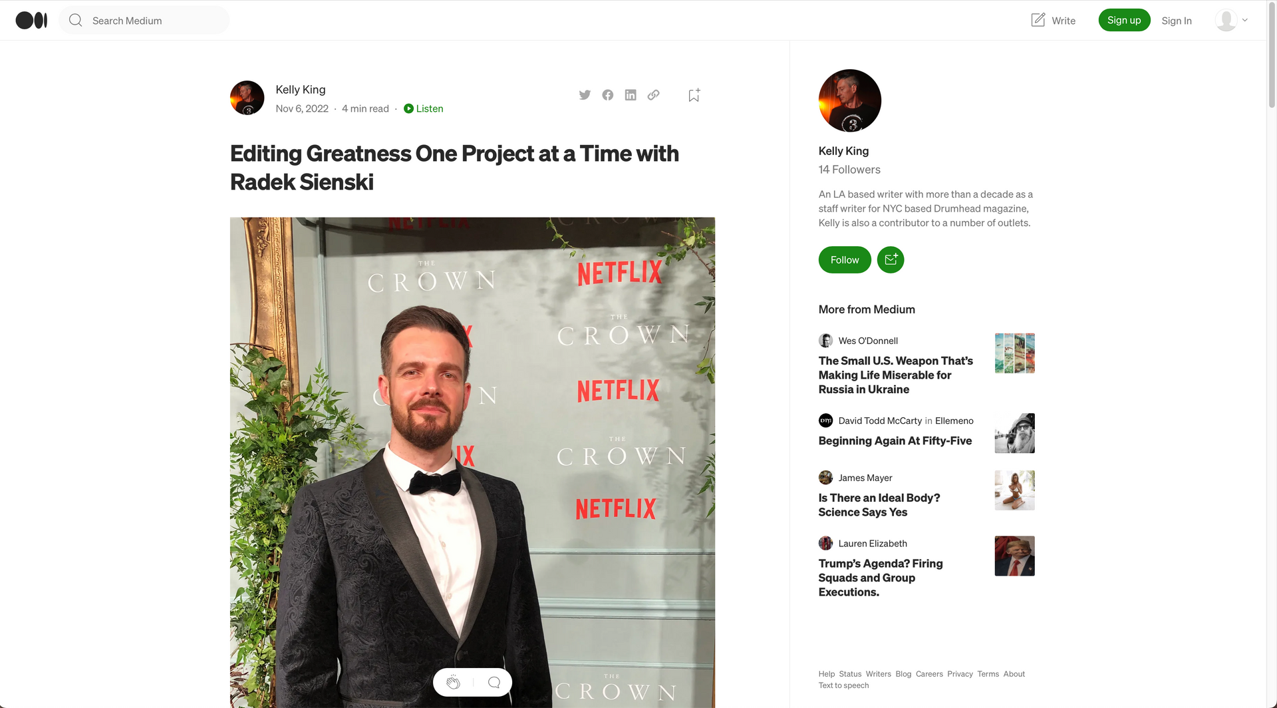Follow Kelly King

[x=845, y=260]
